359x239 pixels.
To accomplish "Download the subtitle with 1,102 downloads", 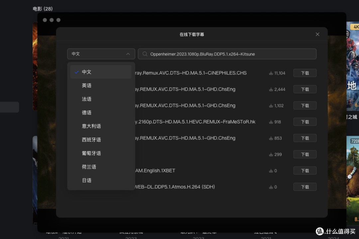I will [x=305, y=106].
